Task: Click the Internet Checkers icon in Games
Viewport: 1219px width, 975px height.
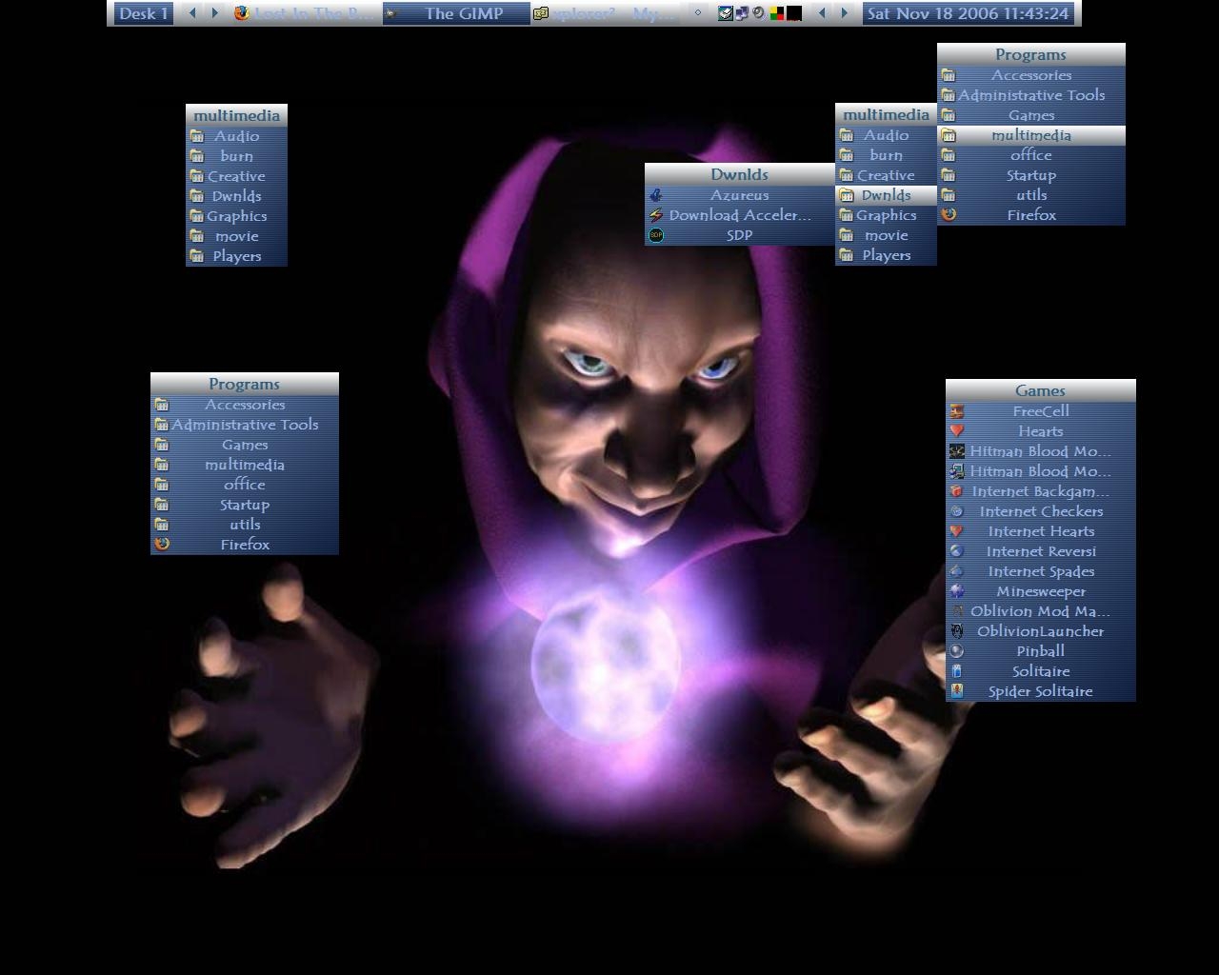Action: (957, 511)
